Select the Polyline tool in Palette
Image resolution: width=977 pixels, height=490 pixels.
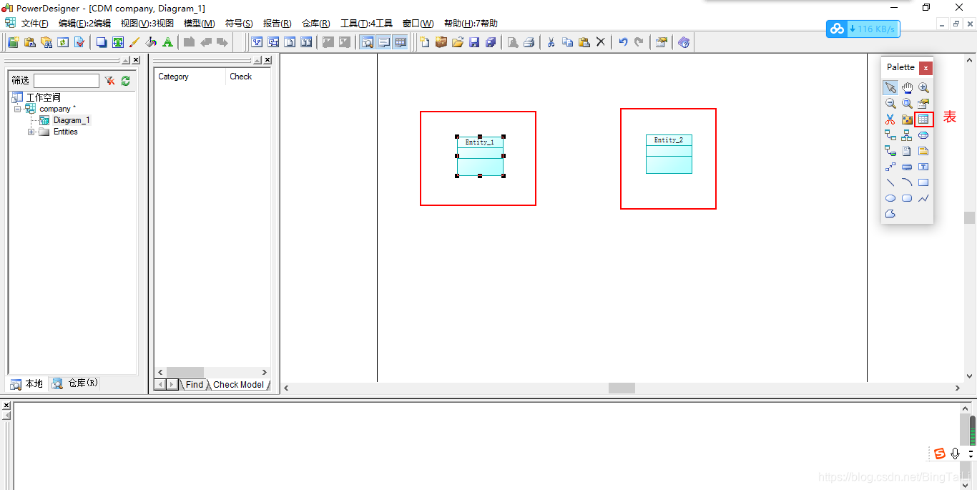(x=923, y=198)
